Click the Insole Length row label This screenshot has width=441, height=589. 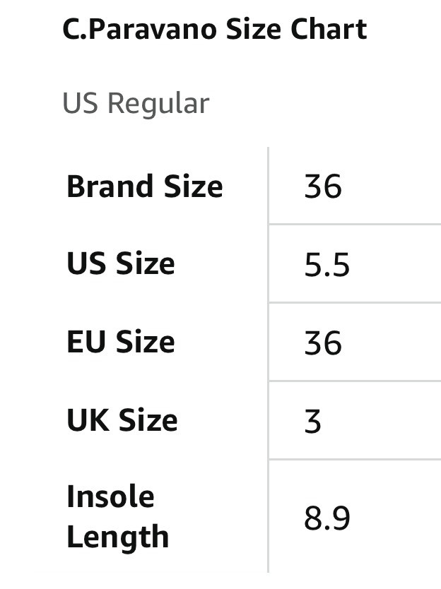117,517
